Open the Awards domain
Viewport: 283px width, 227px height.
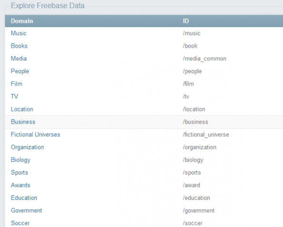[20, 185]
